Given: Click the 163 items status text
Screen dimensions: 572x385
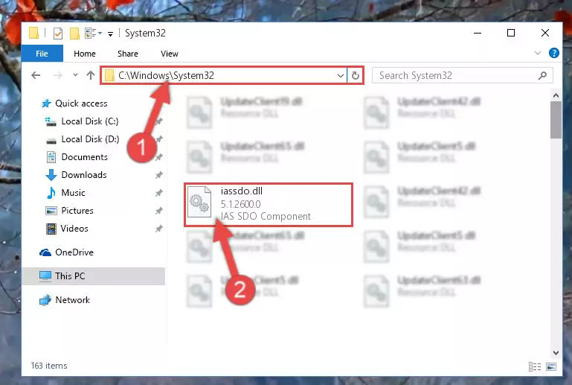Looking at the screenshot, I should click(49, 366).
